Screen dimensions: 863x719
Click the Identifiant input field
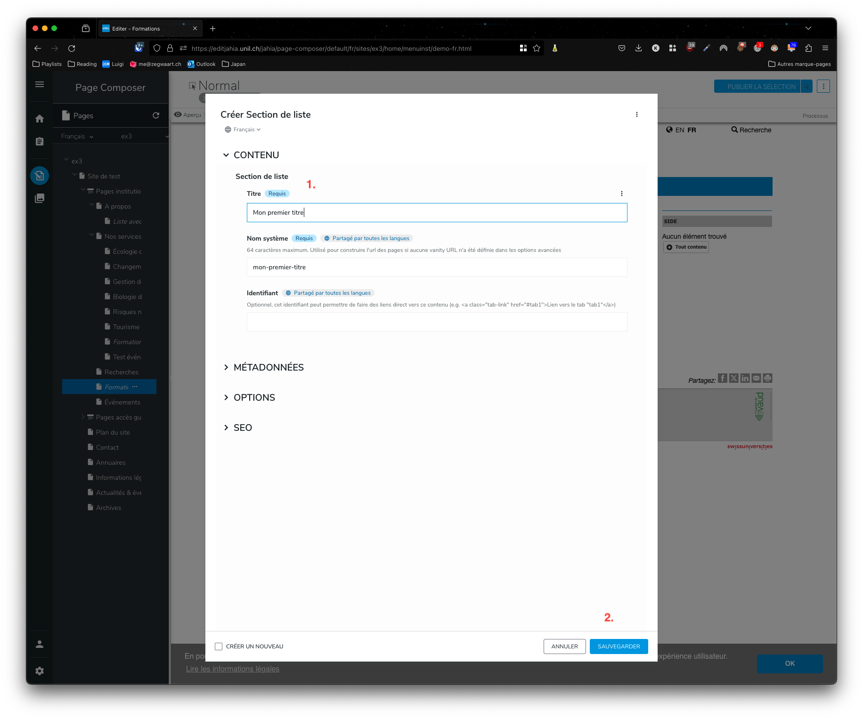click(x=437, y=322)
